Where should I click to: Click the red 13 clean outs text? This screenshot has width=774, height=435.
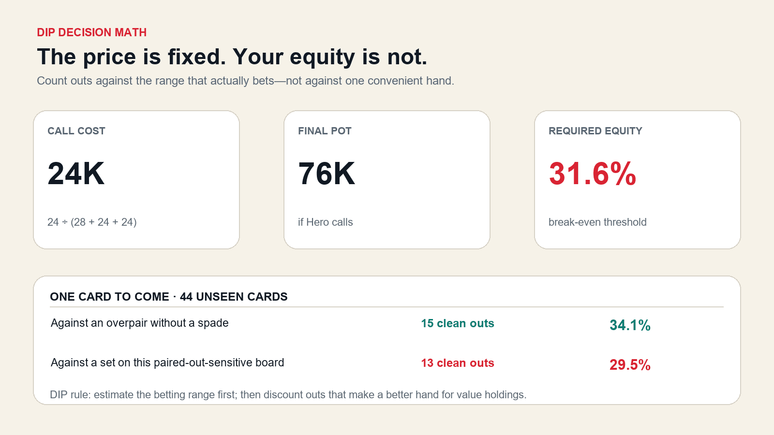pyautogui.click(x=458, y=363)
